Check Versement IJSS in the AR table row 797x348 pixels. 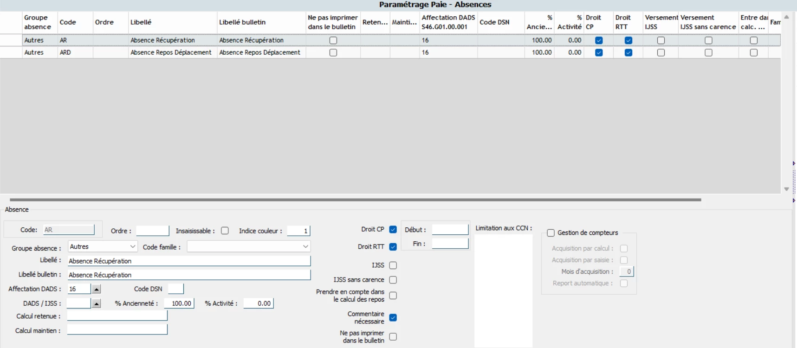pyautogui.click(x=661, y=40)
